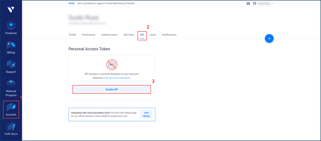Click the Enable API button

coord(112,90)
